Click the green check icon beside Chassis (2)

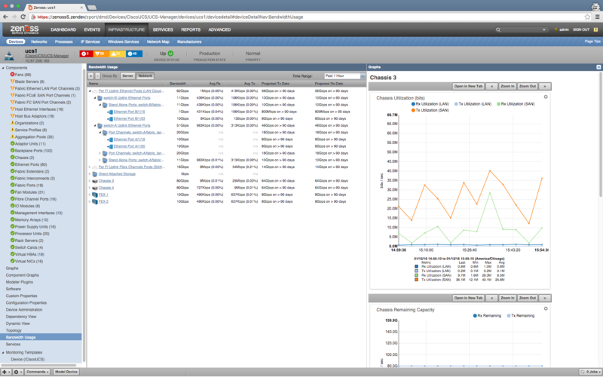click(x=12, y=158)
